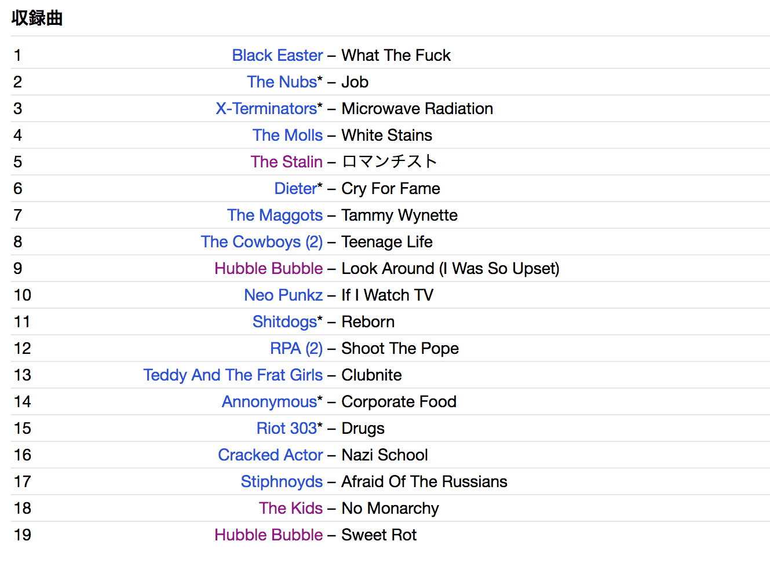Click The Kids artist link
The image size is (770, 563).
(290, 508)
